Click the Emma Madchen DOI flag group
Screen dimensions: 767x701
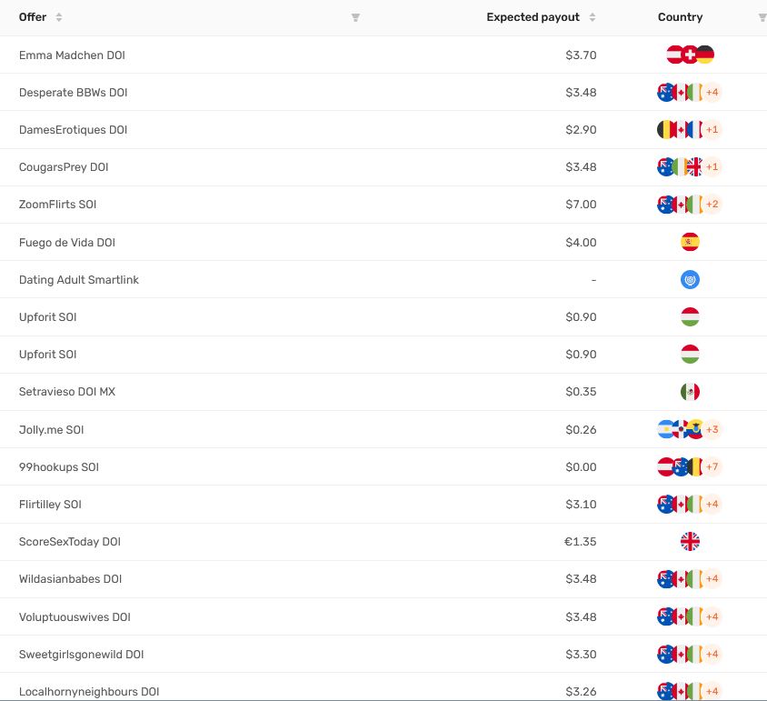[x=690, y=55]
